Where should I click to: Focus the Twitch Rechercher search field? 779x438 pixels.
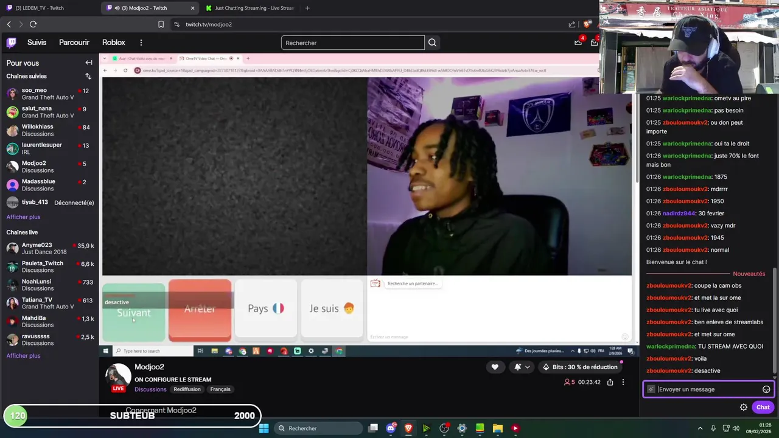click(x=353, y=43)
